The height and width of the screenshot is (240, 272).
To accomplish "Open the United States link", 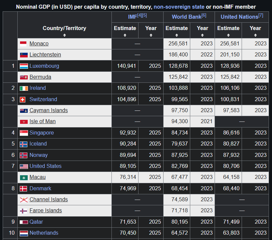I will [45, 166].
